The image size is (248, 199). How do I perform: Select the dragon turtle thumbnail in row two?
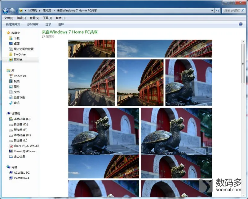(189, 83)
